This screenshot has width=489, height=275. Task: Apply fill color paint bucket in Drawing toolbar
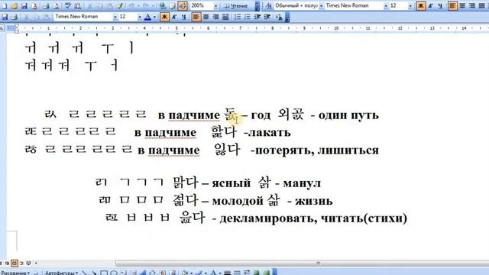click(184, 273)
